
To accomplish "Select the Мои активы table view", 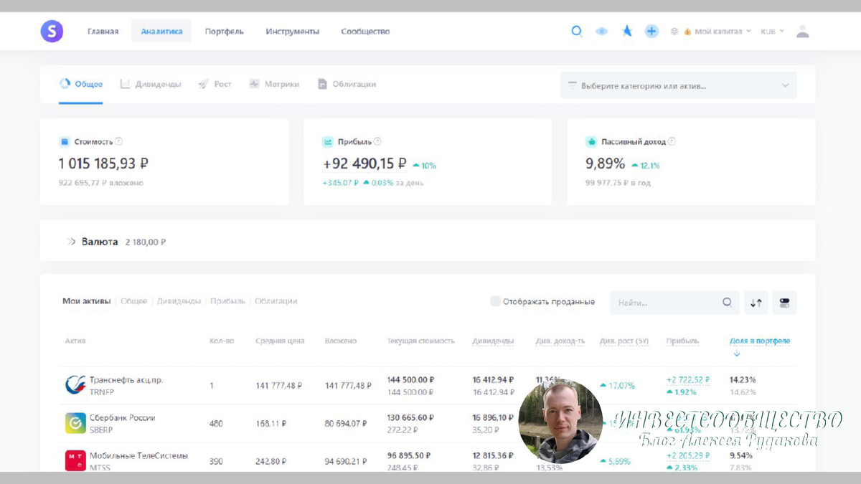I will pyautogui.click(x=86, y=301).
